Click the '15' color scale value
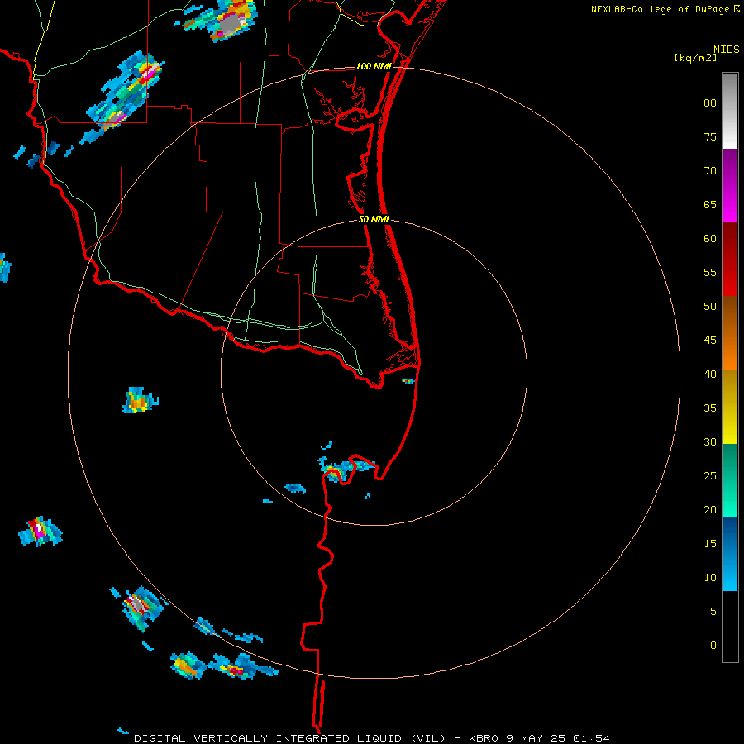 pyautogui.click(x=710, y=544)
